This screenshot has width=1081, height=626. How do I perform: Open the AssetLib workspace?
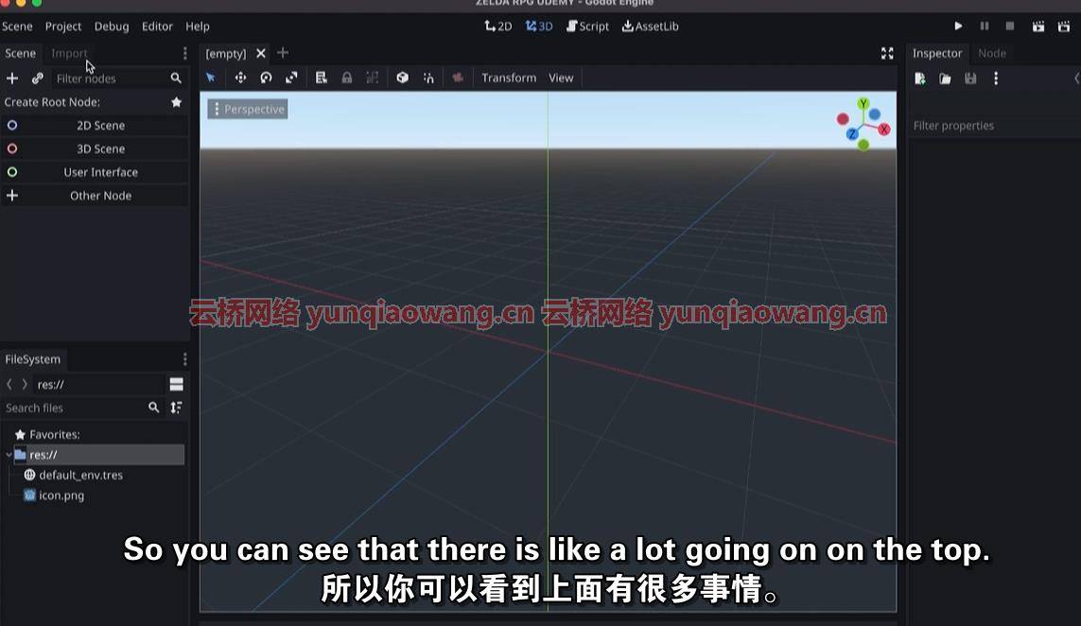[x=650, y=26]
